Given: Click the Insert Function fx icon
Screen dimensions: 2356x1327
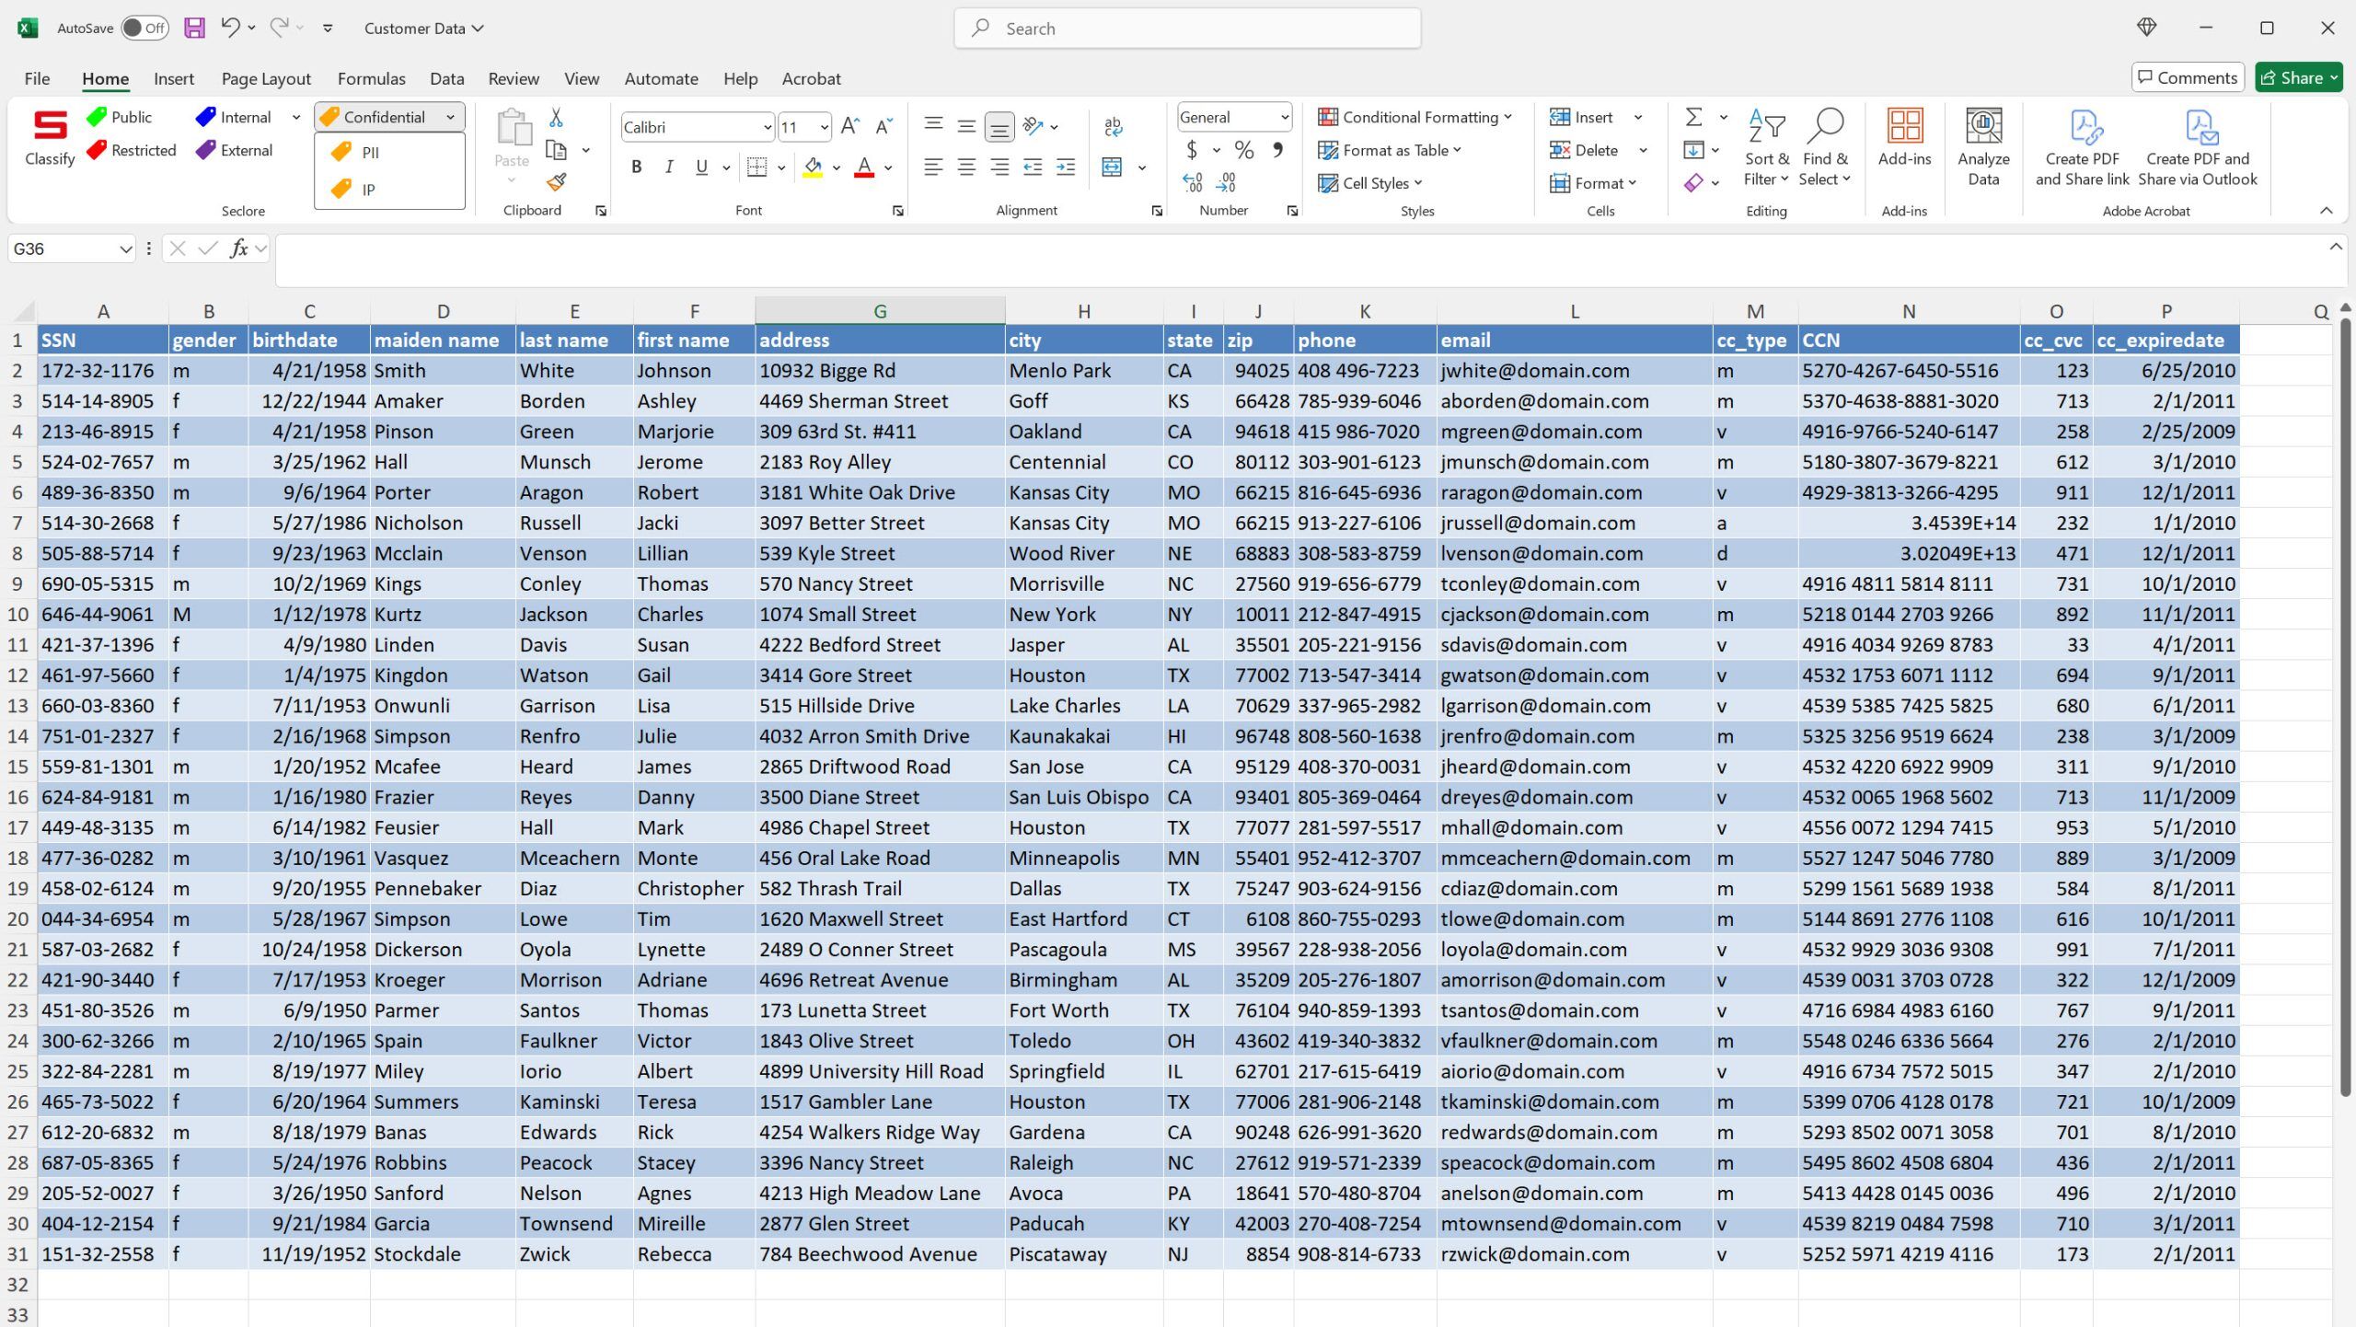Looking at the screenshot, I should (239, 248).
